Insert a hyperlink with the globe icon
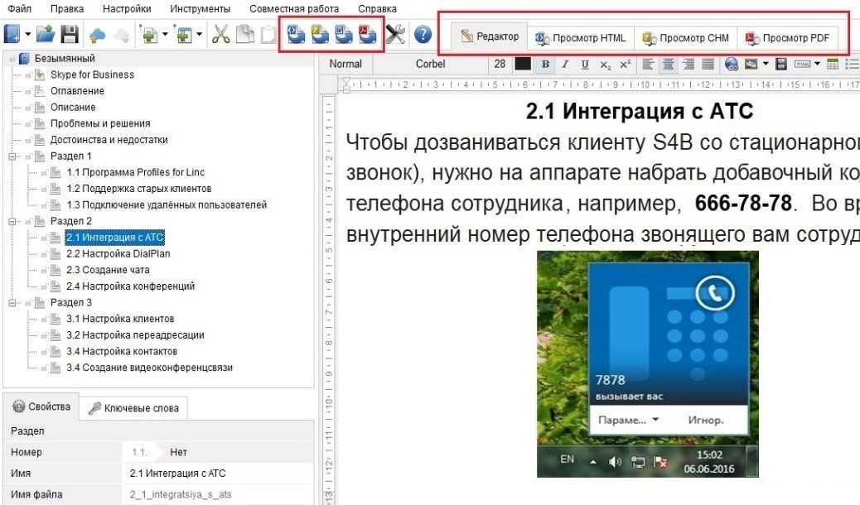The height and width of the screenshot is (505, 860). [732, 64]
